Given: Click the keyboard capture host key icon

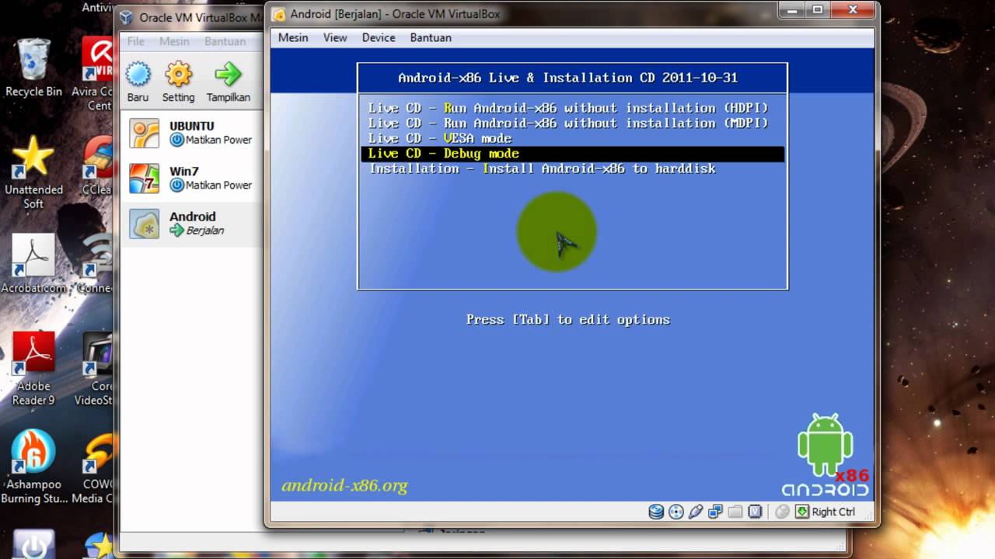Looking at the screenshot, I should [x=801, y=512].
